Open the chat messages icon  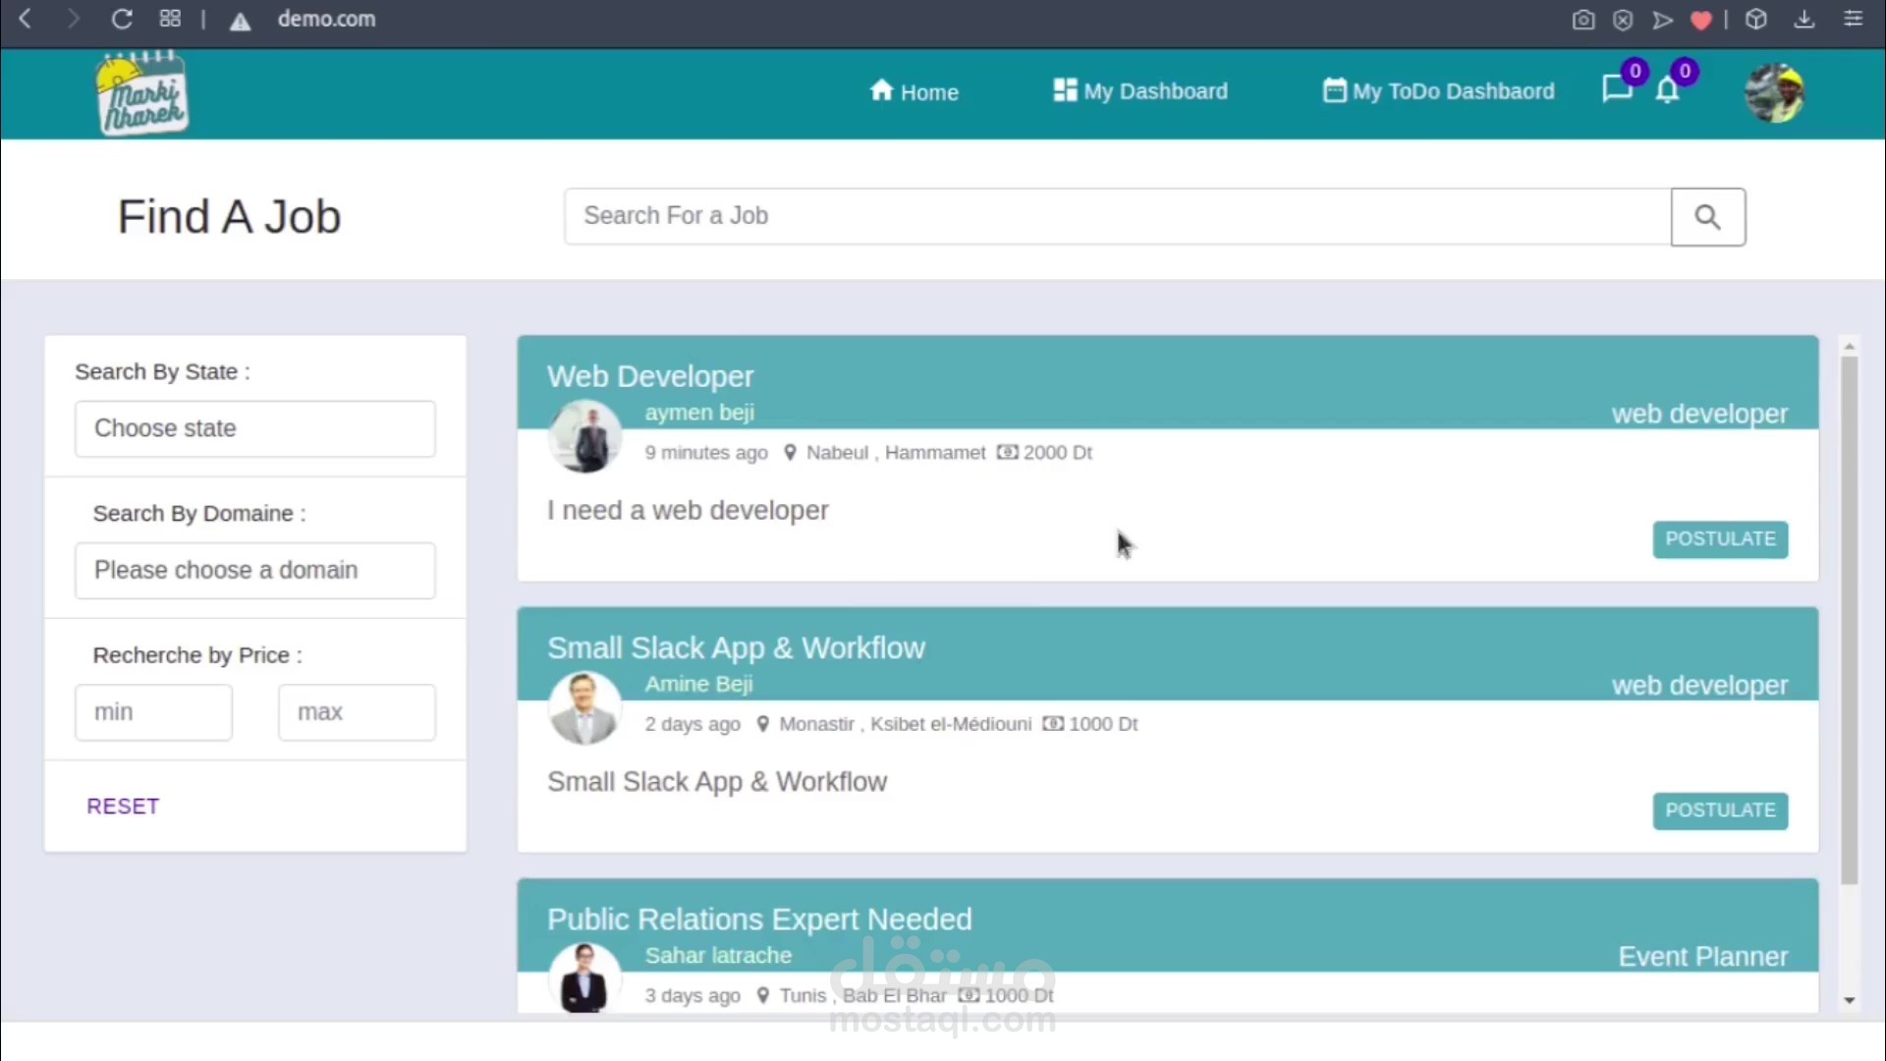pos(1616,89)
